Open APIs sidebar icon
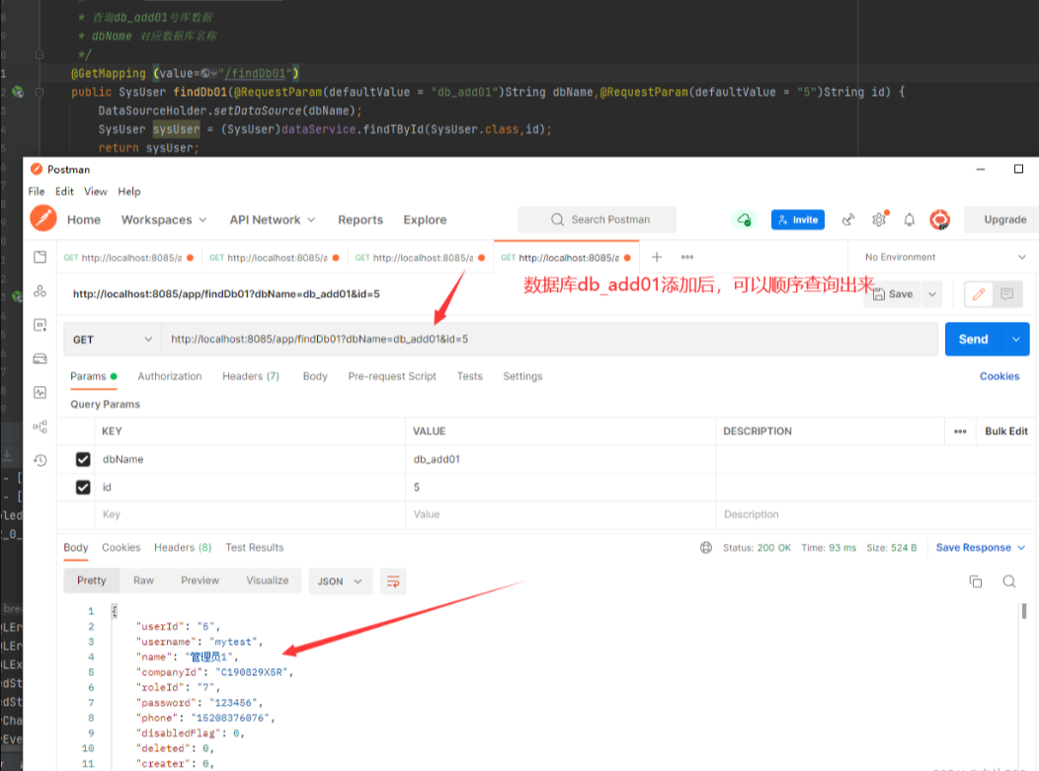The height and width of the screenshot is (771, 1039). click(40, 291)
